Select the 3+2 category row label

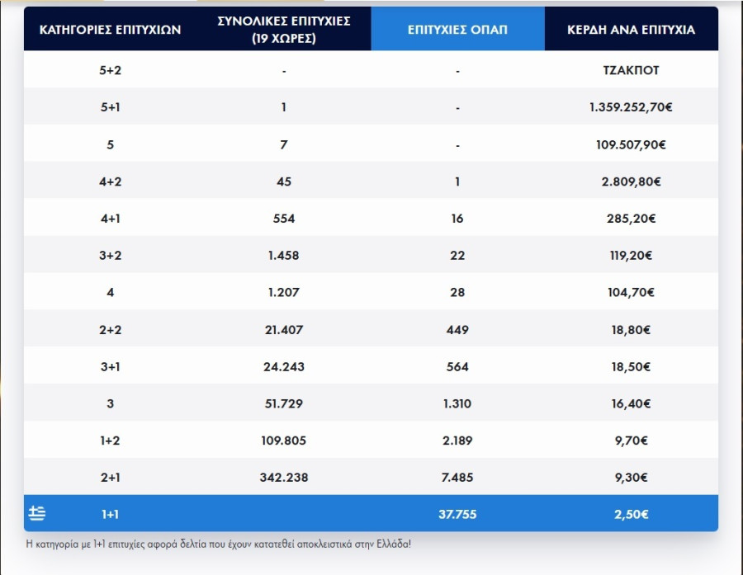click(110, 256)
